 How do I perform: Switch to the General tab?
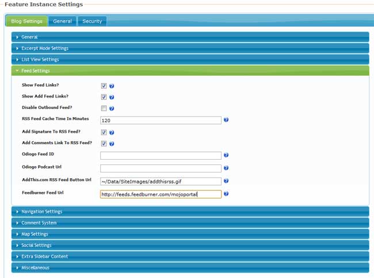(62, 21)
